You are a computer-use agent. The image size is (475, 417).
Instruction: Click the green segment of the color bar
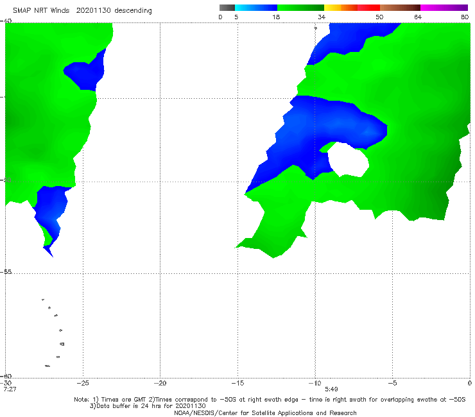(300, 8)
